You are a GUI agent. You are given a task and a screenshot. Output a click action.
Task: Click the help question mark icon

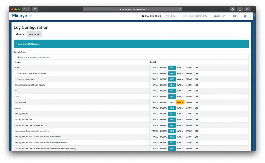pos(234,16)
